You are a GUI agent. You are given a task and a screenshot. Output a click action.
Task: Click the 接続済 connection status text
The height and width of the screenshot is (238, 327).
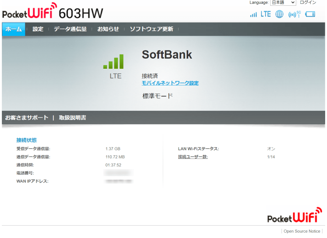pos(150,76)
